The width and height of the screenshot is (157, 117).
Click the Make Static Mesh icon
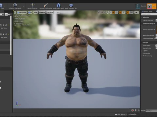[59, 5]
